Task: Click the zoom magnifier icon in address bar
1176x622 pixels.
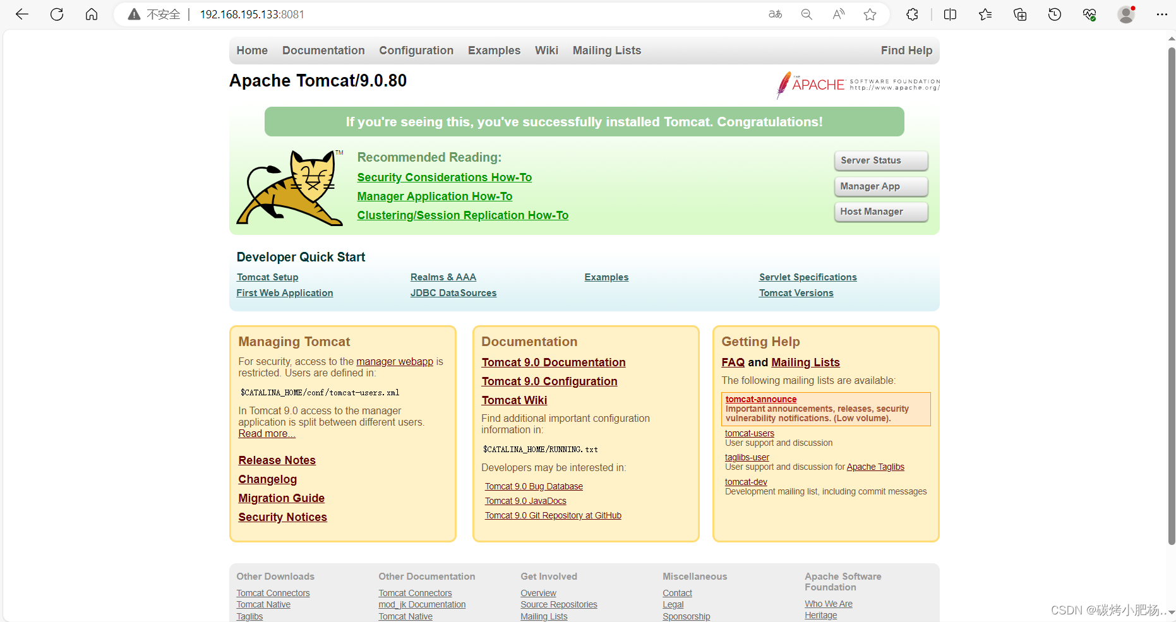Action: pos(807,15)
